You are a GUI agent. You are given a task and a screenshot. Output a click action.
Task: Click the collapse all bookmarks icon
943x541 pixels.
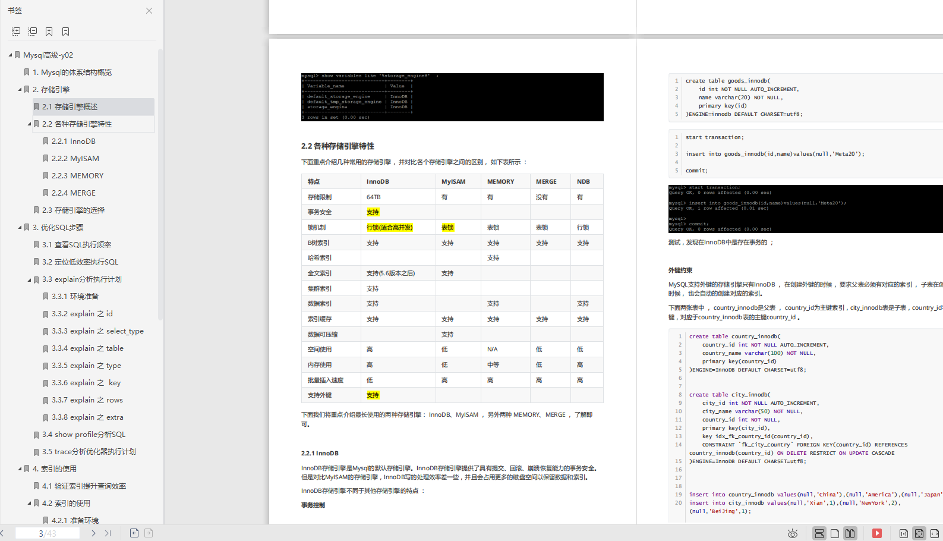[33, 31]
